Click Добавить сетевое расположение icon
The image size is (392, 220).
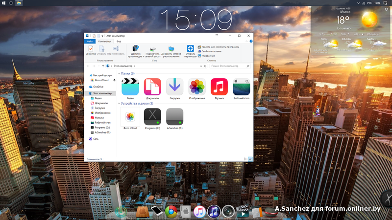pyautogui.click(x=171, y=49)
